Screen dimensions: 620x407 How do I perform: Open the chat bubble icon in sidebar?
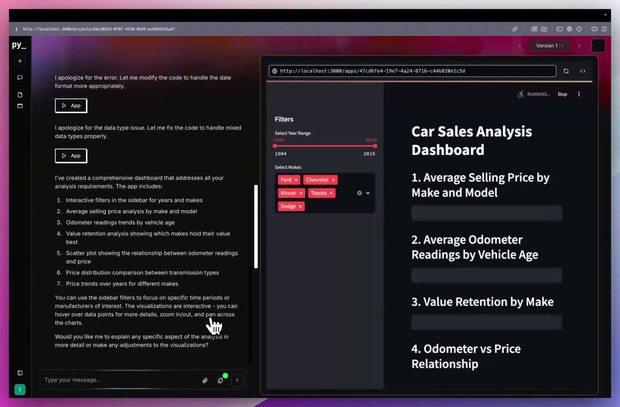(20, 78)
